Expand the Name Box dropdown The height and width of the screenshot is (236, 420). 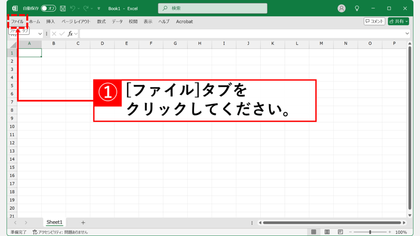click(x=40, y=34)
